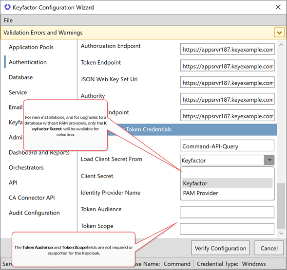
Task: Open the Audit Configuration section
Action: click(x=34, y=213)
